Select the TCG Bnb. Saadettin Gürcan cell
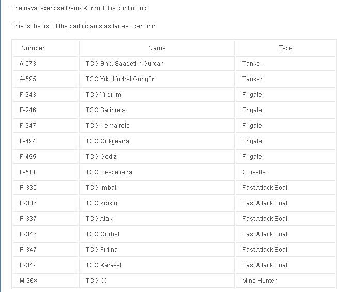Viewport: 337px width, 292px height. coord(157,64)
